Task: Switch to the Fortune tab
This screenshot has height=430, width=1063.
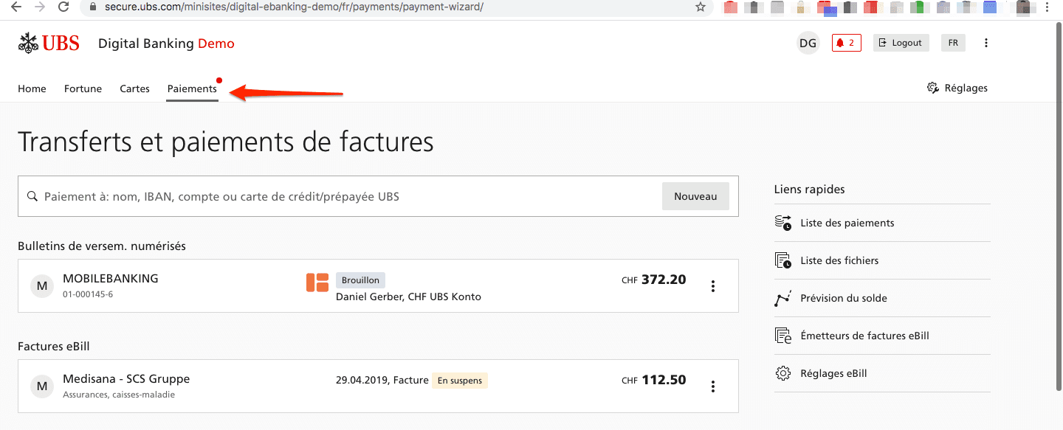Action: [83, 89]
